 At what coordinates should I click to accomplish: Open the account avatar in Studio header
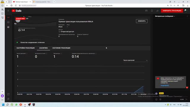[x=186, y=11]
